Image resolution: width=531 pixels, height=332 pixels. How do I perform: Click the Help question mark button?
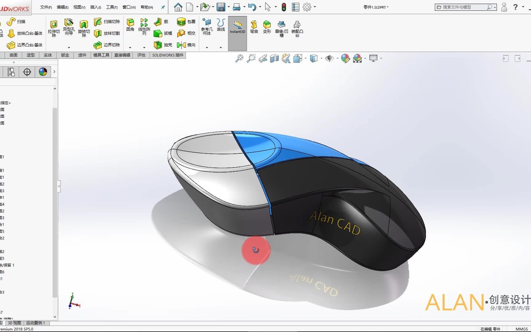[x=515, y=7]
